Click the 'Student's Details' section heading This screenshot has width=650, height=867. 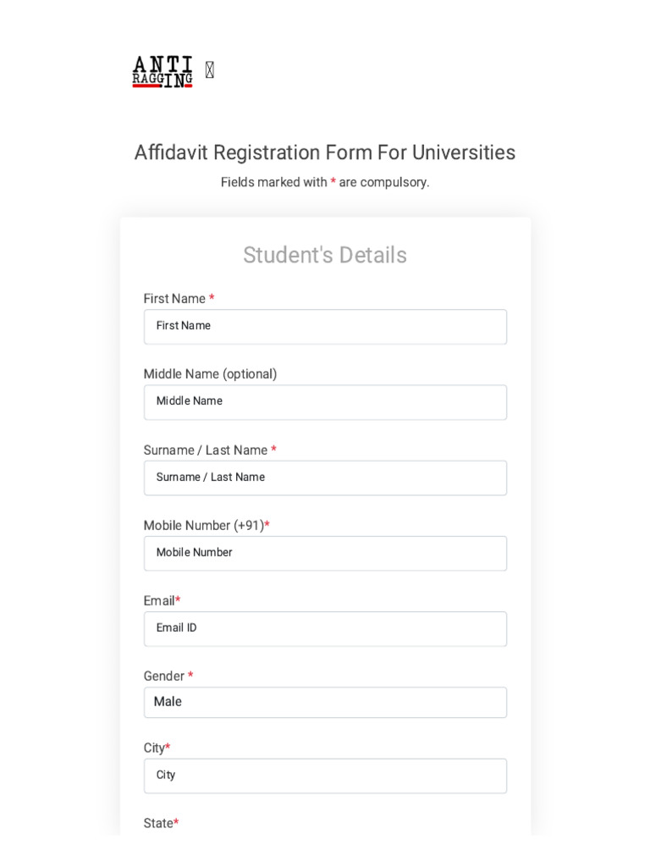[325, 255]
